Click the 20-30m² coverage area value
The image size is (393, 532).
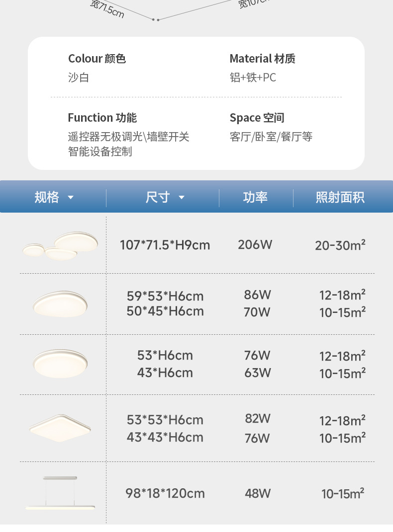coord(340,245)
